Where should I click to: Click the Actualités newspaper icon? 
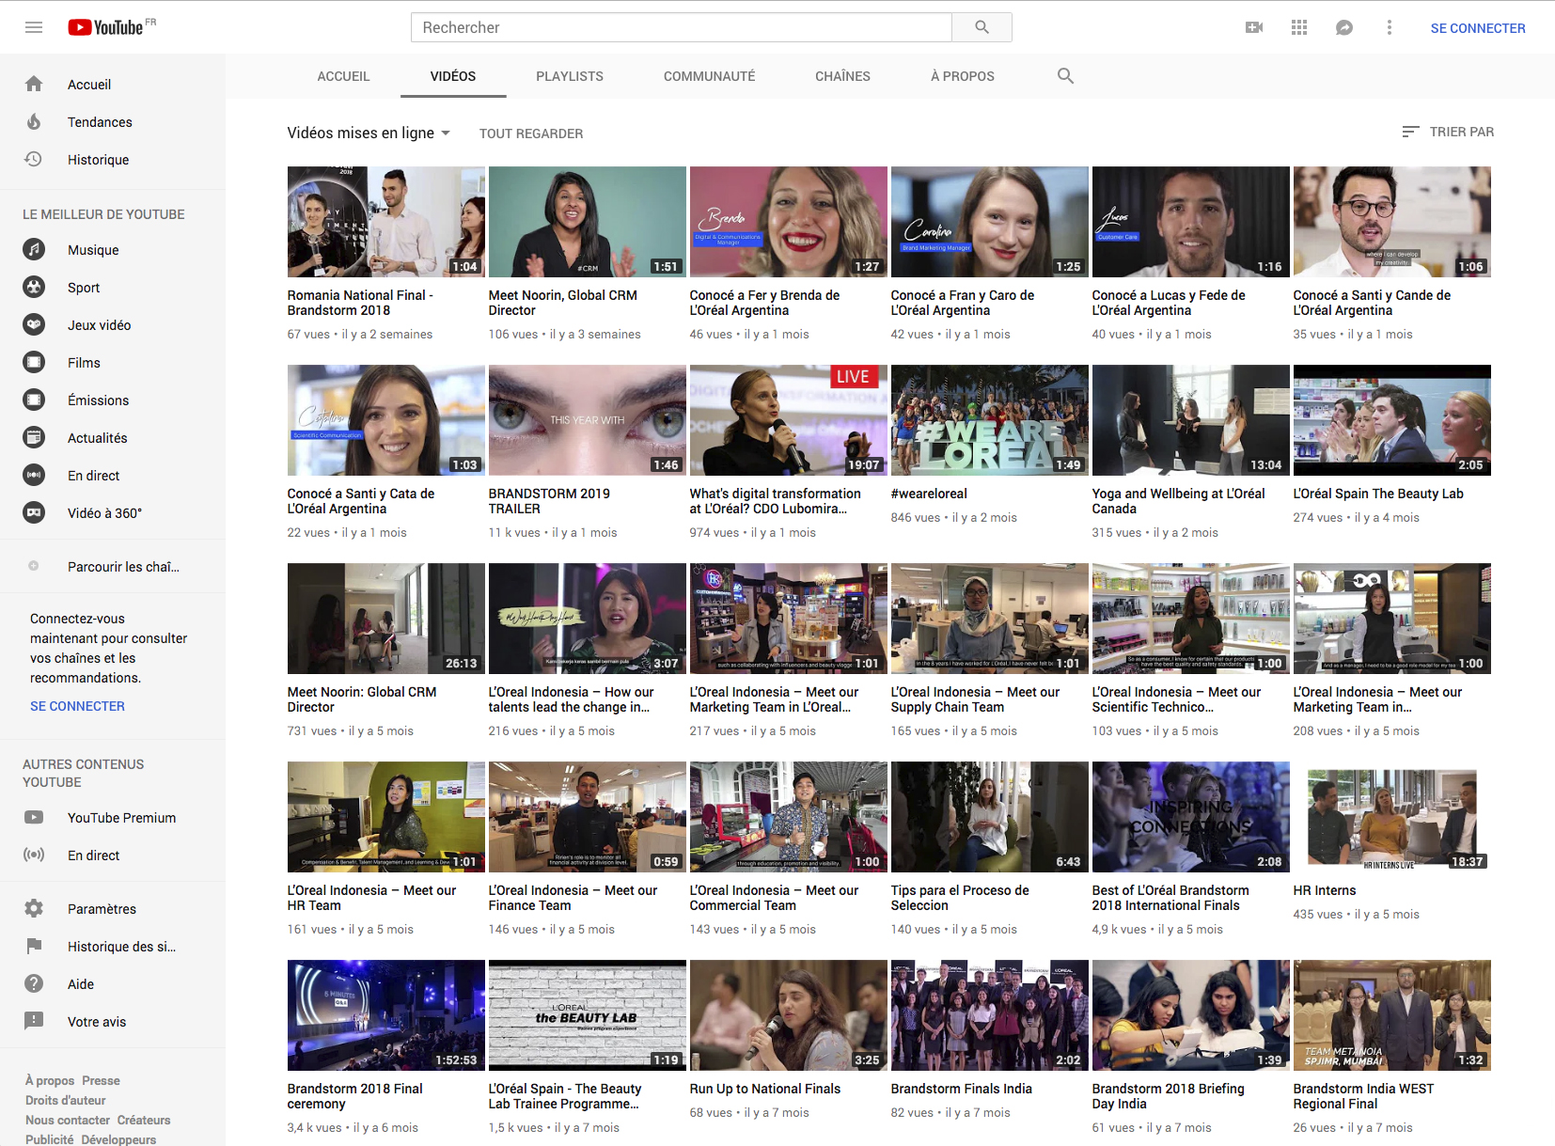(34, 437)
